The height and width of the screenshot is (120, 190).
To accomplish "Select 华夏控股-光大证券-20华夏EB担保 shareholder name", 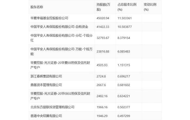I will pos(60,65).
